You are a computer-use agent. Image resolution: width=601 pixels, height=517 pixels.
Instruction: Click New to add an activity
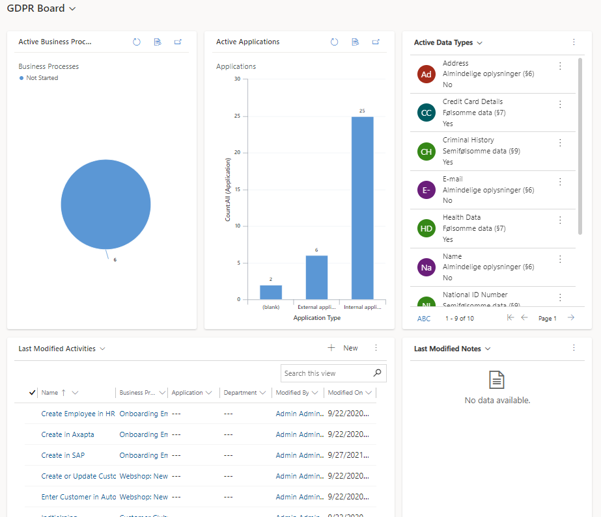point(344,349)
